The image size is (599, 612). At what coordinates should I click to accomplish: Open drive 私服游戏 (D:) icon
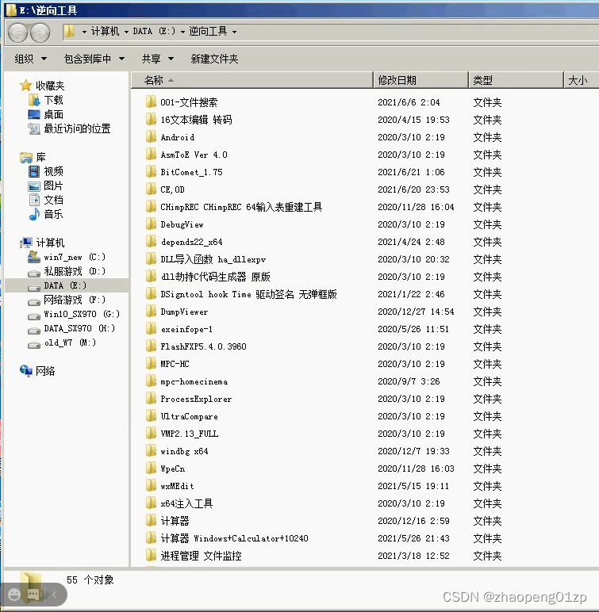34,273
